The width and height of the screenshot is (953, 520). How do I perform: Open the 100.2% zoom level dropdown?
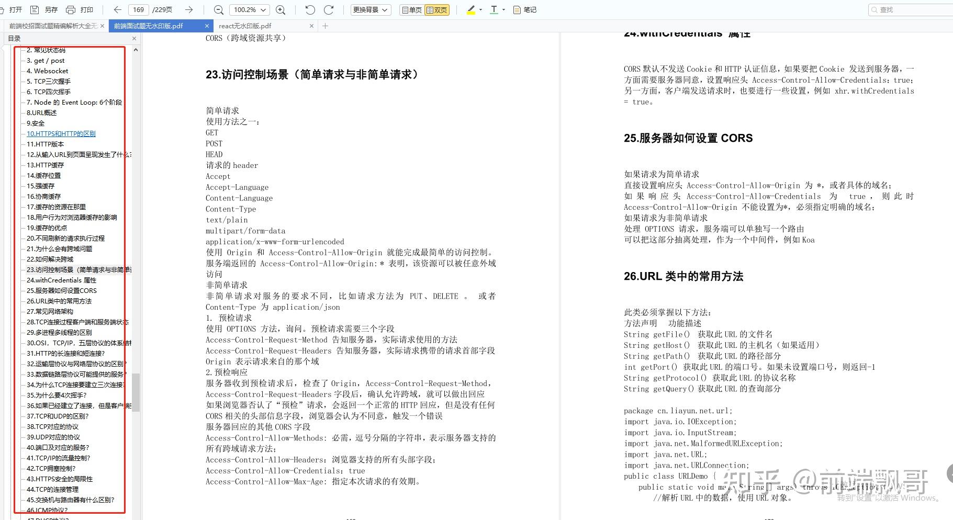(249, 9)
